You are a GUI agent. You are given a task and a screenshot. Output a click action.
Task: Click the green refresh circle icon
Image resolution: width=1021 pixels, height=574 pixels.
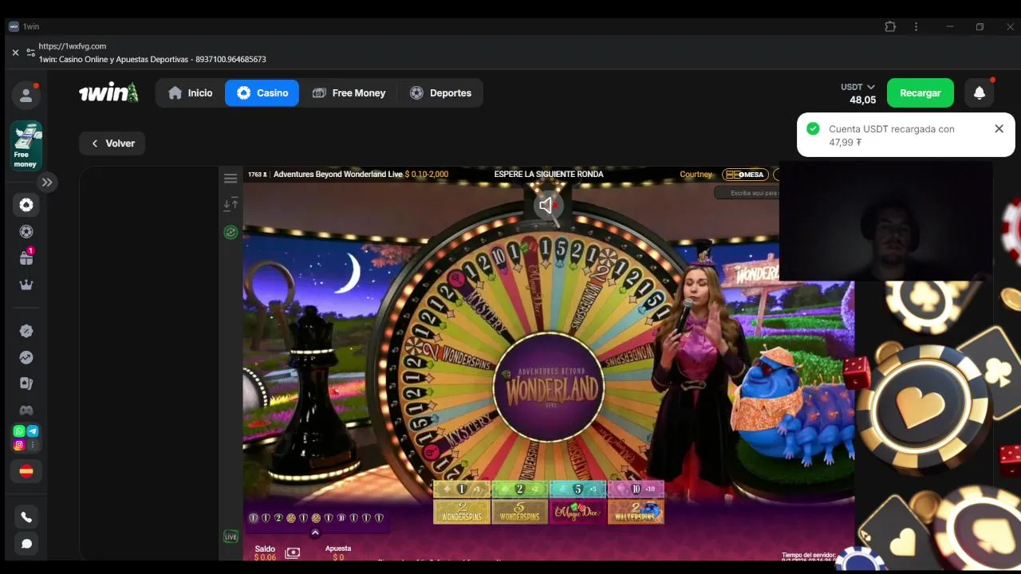[x=231, y=232]
